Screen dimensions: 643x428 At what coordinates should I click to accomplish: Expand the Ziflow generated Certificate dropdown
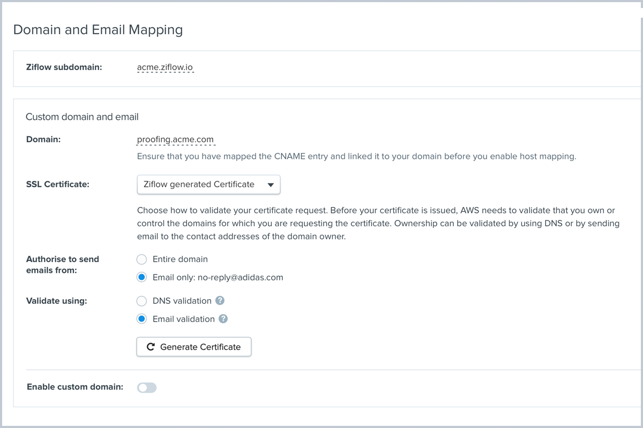coord(208,185)
